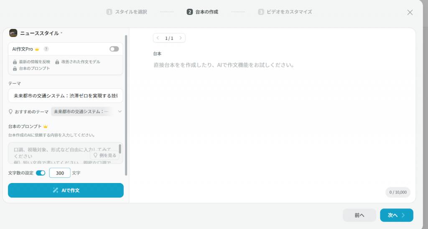Click the crown icon next to 台本のプロンプト heading
Viewport: 428px width, 229px height.
[46, 126]
